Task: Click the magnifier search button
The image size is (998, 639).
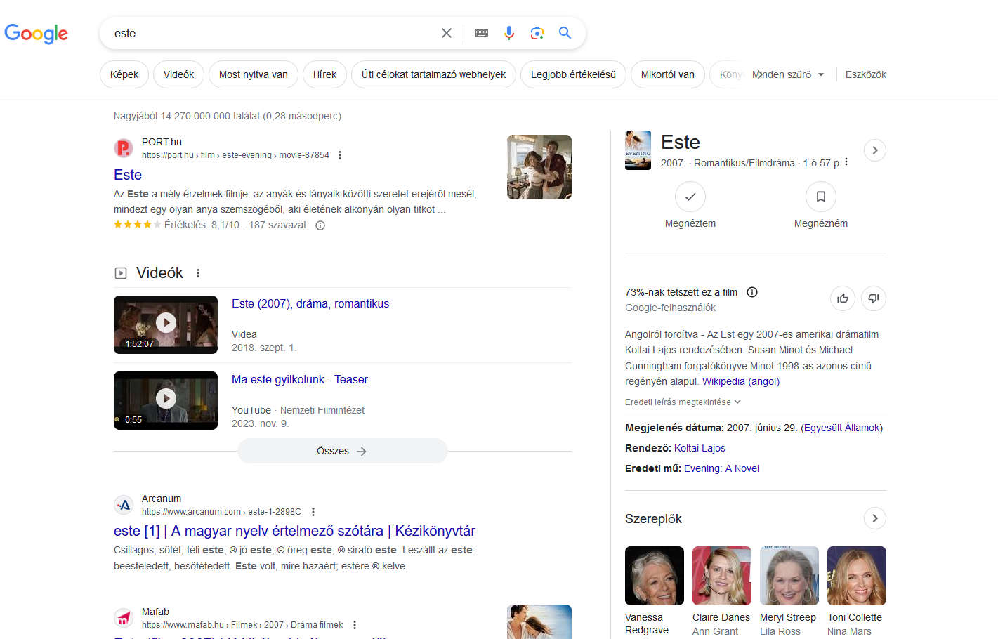Action: point(565,33)
